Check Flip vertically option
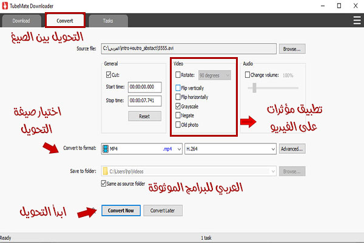This screenshot has height=243, width=364. pos(178,88)
